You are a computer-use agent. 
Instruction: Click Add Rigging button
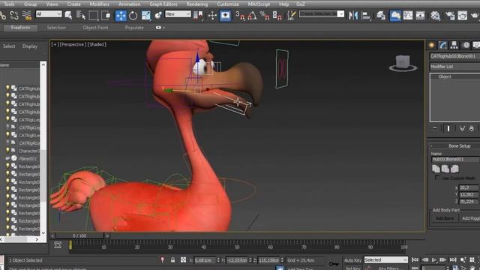click(470, 218)
